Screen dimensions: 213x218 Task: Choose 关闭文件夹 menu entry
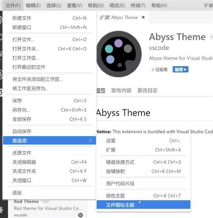(x=49, y=171)
